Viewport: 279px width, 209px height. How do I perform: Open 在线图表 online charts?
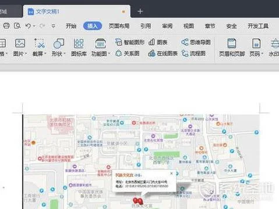point(163,53)
